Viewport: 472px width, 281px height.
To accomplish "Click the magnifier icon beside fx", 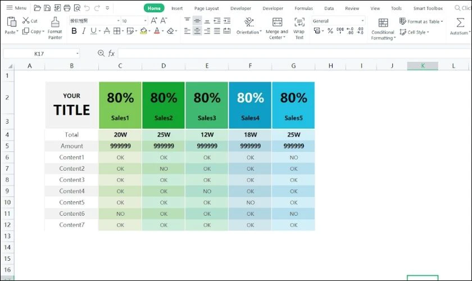I will (x=101, y=53).
